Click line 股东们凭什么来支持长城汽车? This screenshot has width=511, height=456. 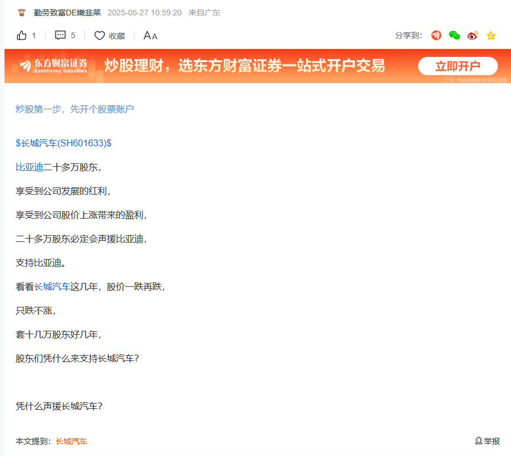tap(77, 359)
